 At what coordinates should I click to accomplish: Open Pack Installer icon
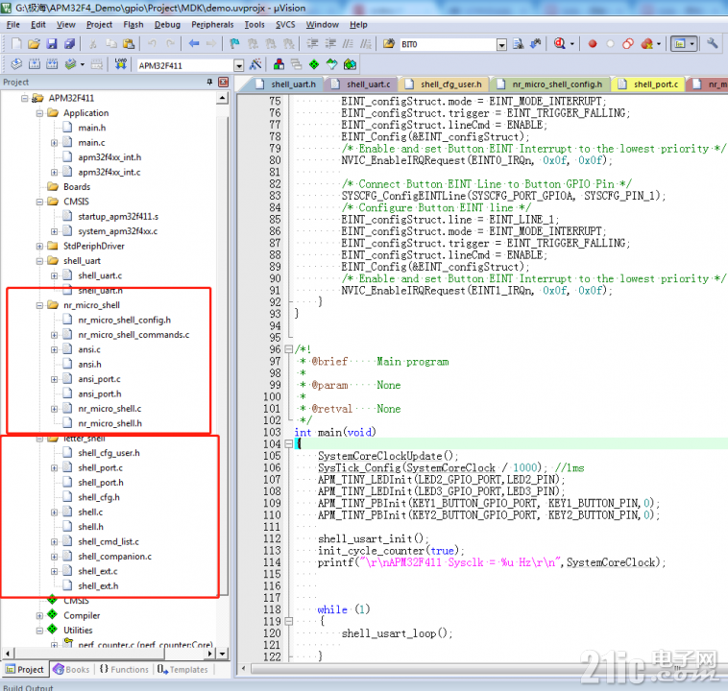[x=350, y=64]
